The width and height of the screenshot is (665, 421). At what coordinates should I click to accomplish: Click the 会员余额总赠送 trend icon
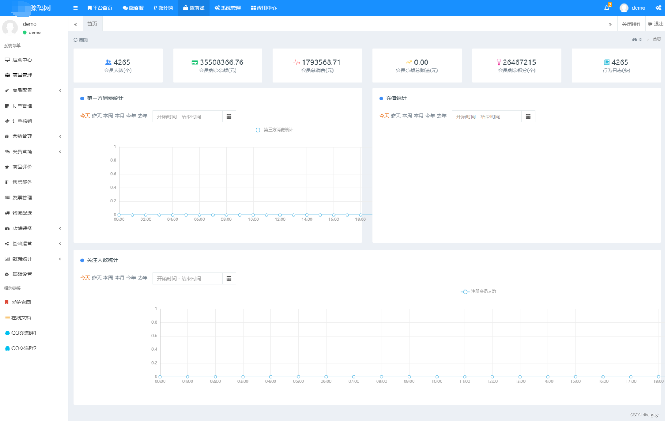click(409, 62)
